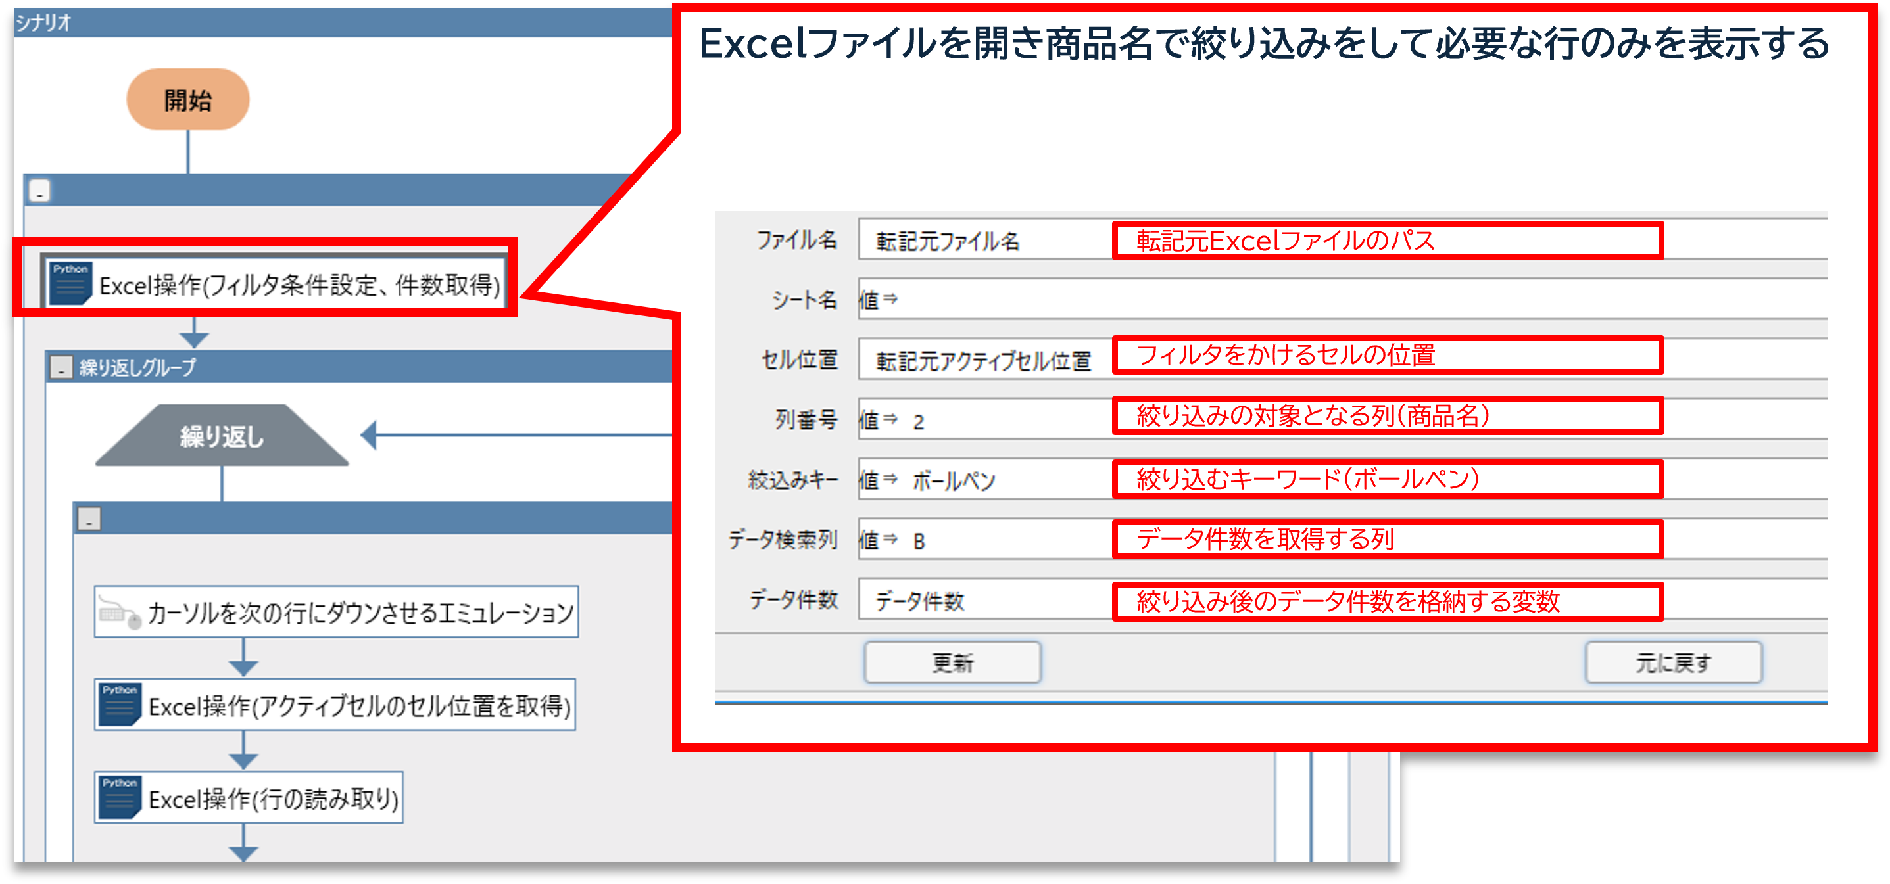Screen dimensions: 1890x884
Task: Select the シナリオ panel title tab
Action: click(x=43, y=23)
